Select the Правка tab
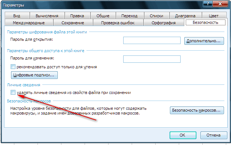 click(77, 15)
